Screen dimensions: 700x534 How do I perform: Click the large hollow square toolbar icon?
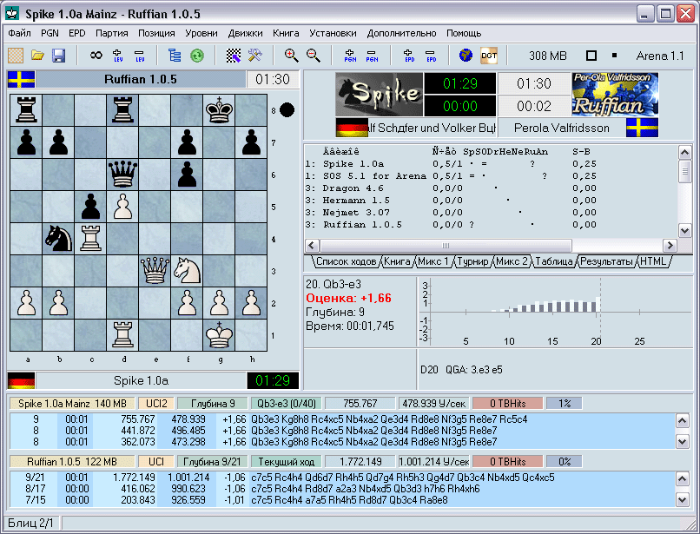click(591, 56)
